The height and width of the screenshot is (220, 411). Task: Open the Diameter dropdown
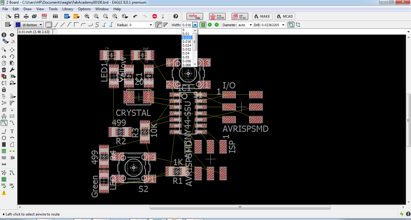(251, 25)
